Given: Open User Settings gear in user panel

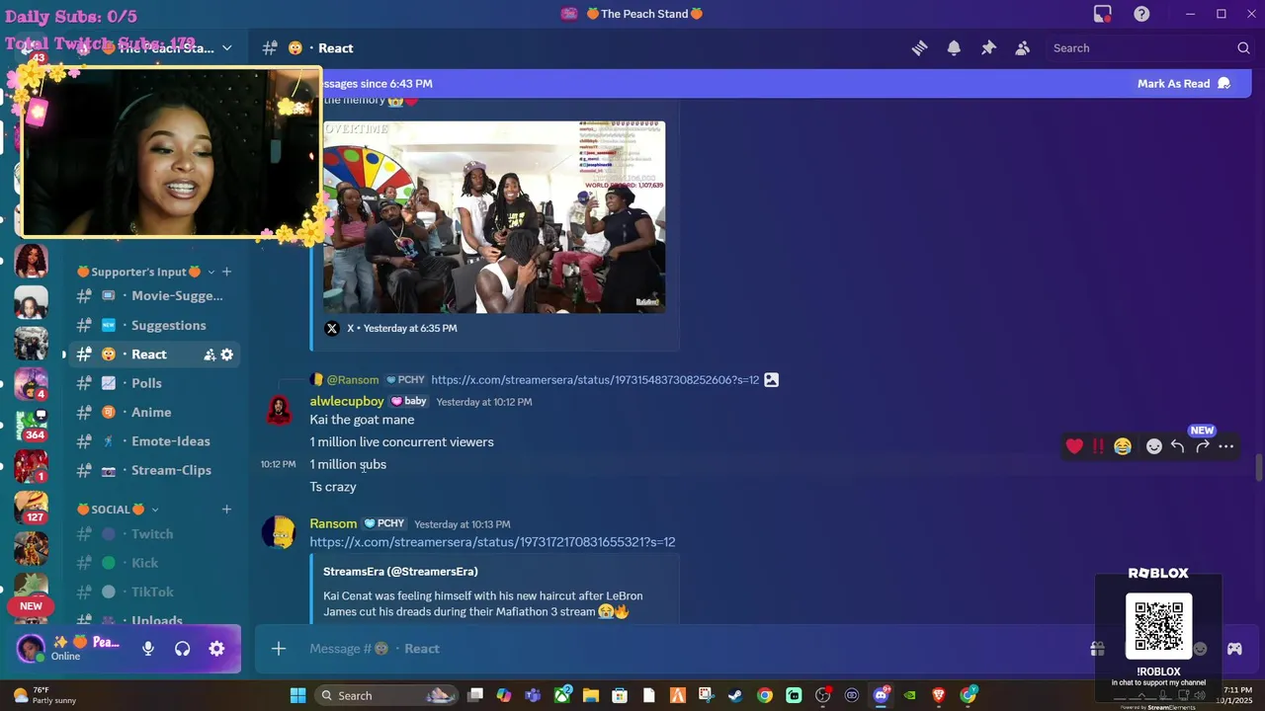Looking at the screenshot, I should click(216, 649).
